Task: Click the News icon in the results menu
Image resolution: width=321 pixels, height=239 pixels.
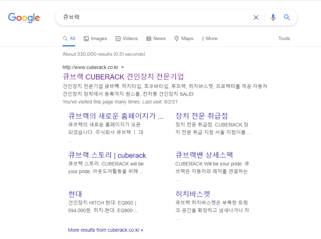Action: (x=149, y=38)
